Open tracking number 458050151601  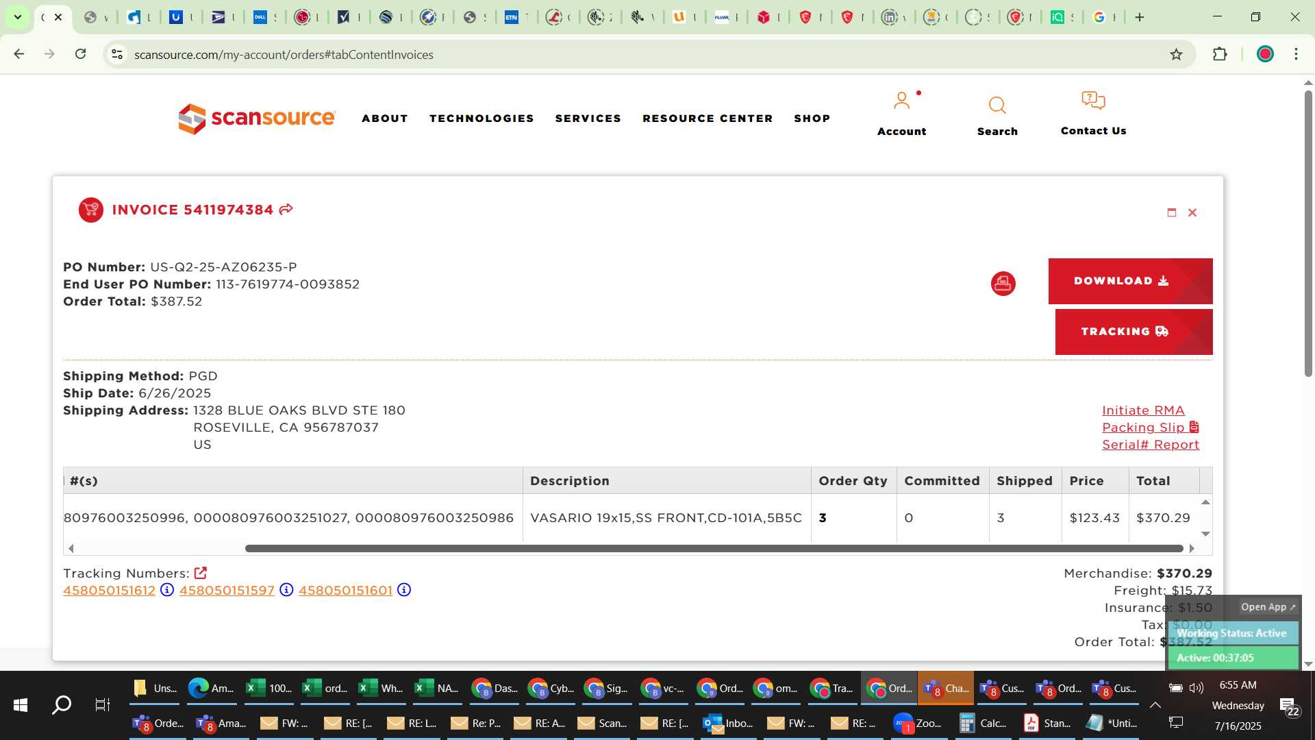point(345,590)
